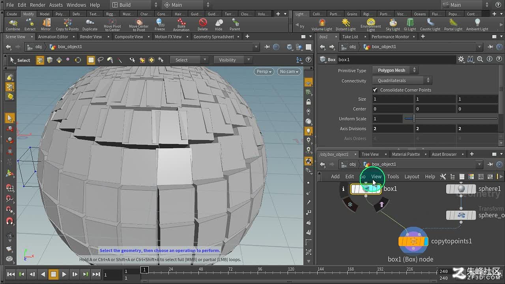The image size is (505, 284).
Task: Click the Size X input field
Action: coord(393,99)
